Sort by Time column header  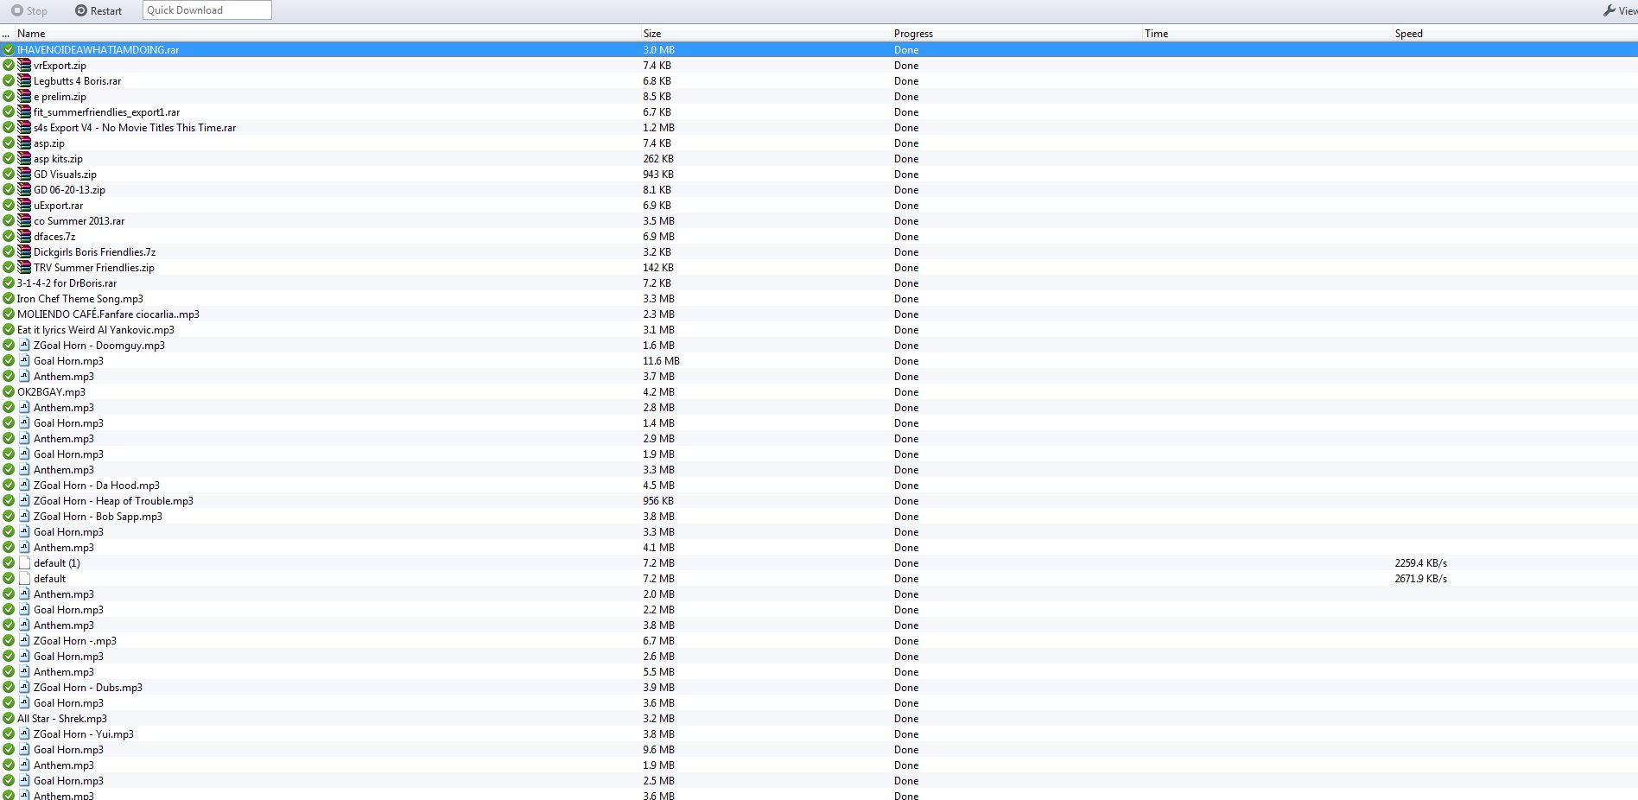coord(1156,34)
